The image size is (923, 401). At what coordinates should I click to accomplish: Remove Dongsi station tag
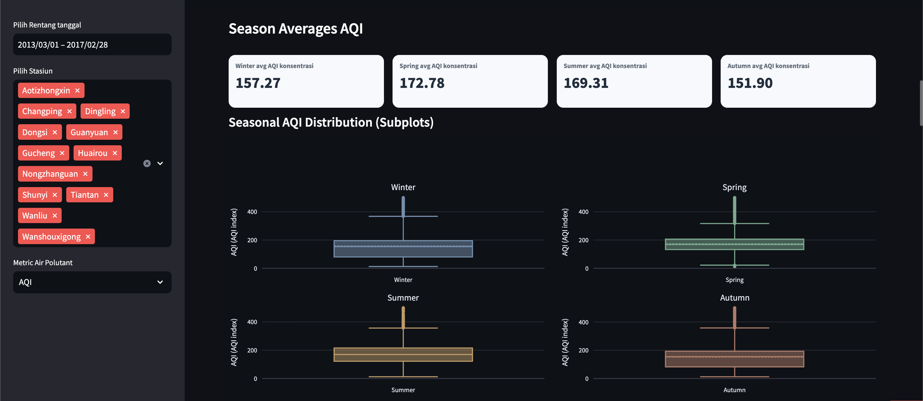pyautogui.click(x=55, y=132)
